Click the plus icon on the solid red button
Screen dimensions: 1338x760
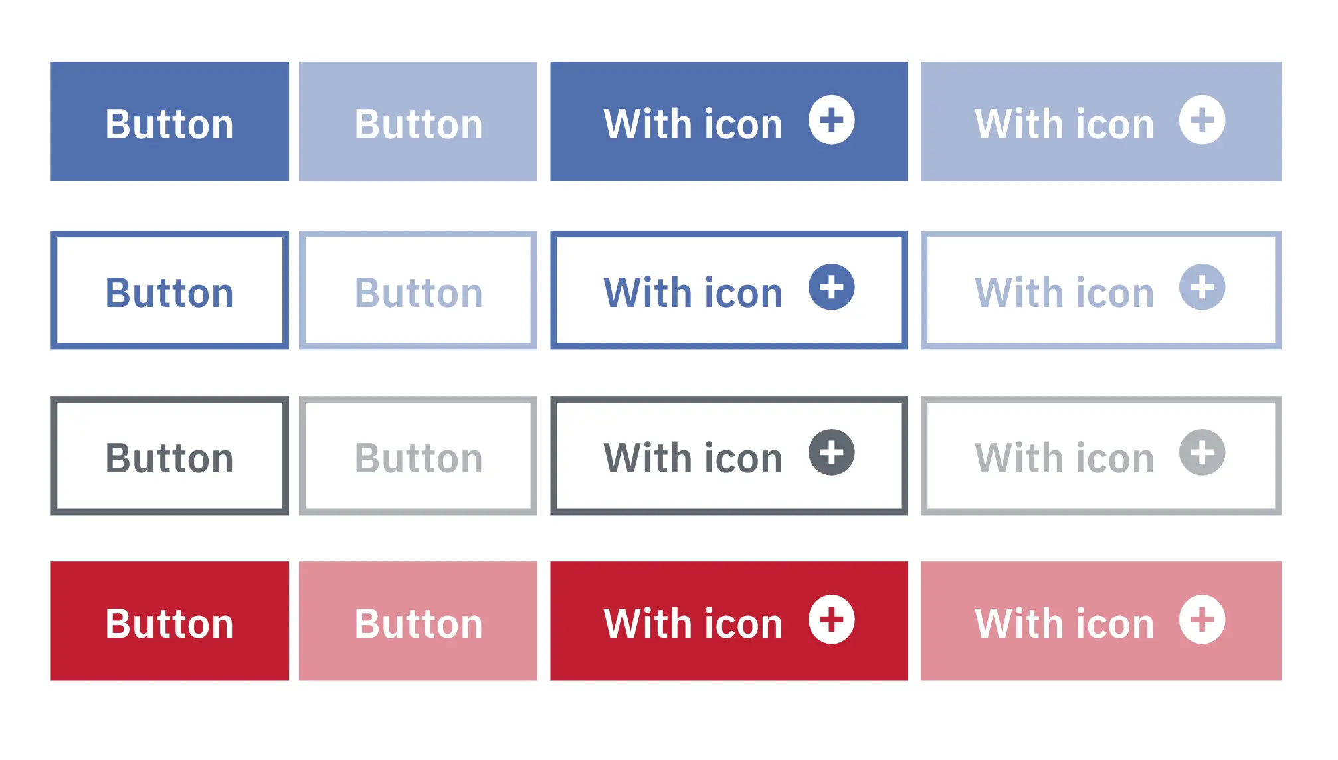[832, 621]
